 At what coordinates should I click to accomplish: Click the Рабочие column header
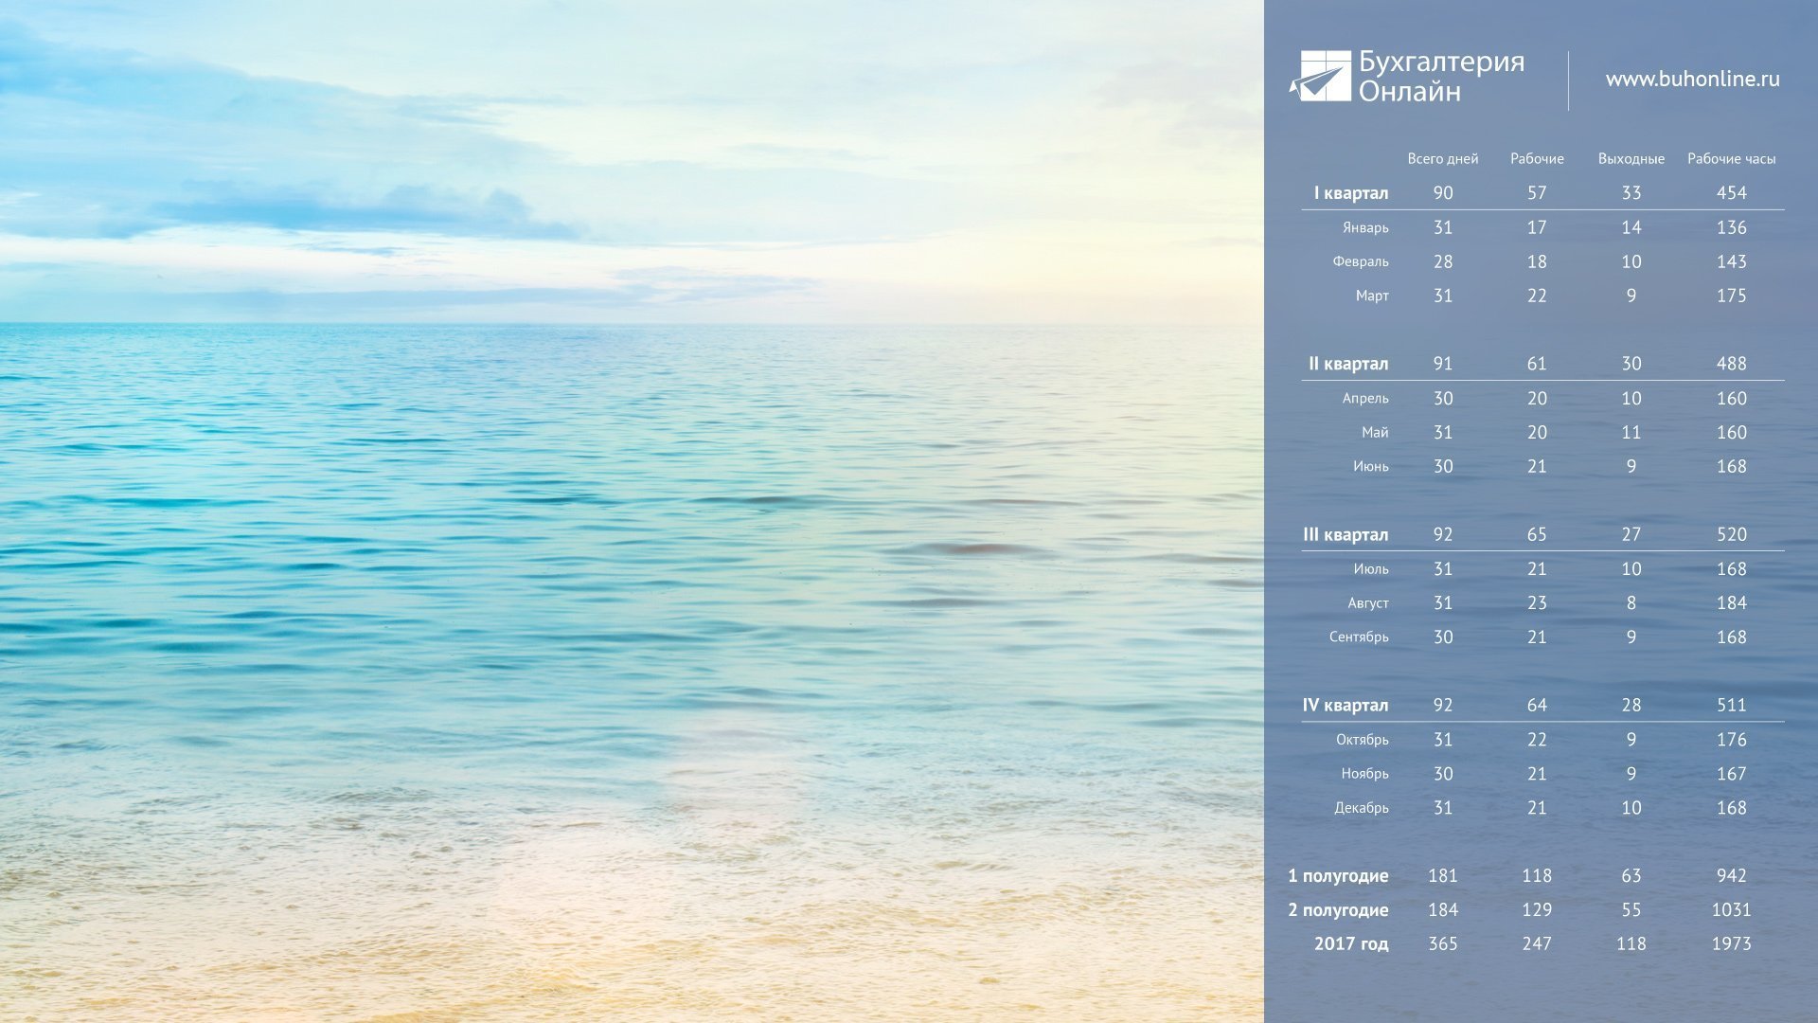point(1537,159)
